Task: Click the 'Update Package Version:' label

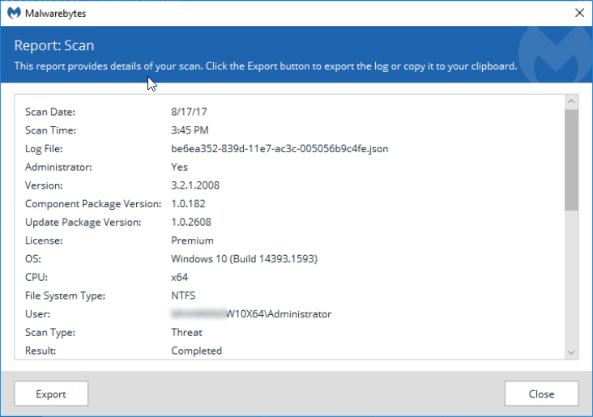Action: point(83,222)
